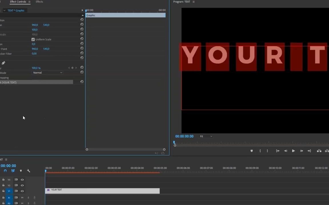Viewport: 329px width, 205px height.
Task: Select the YOUR TEXT clip on V1
Action: pos(103,191)
